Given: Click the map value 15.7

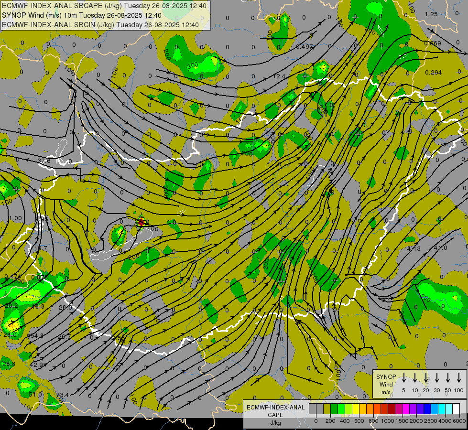Looking at the screenshot, I should 41,248.
